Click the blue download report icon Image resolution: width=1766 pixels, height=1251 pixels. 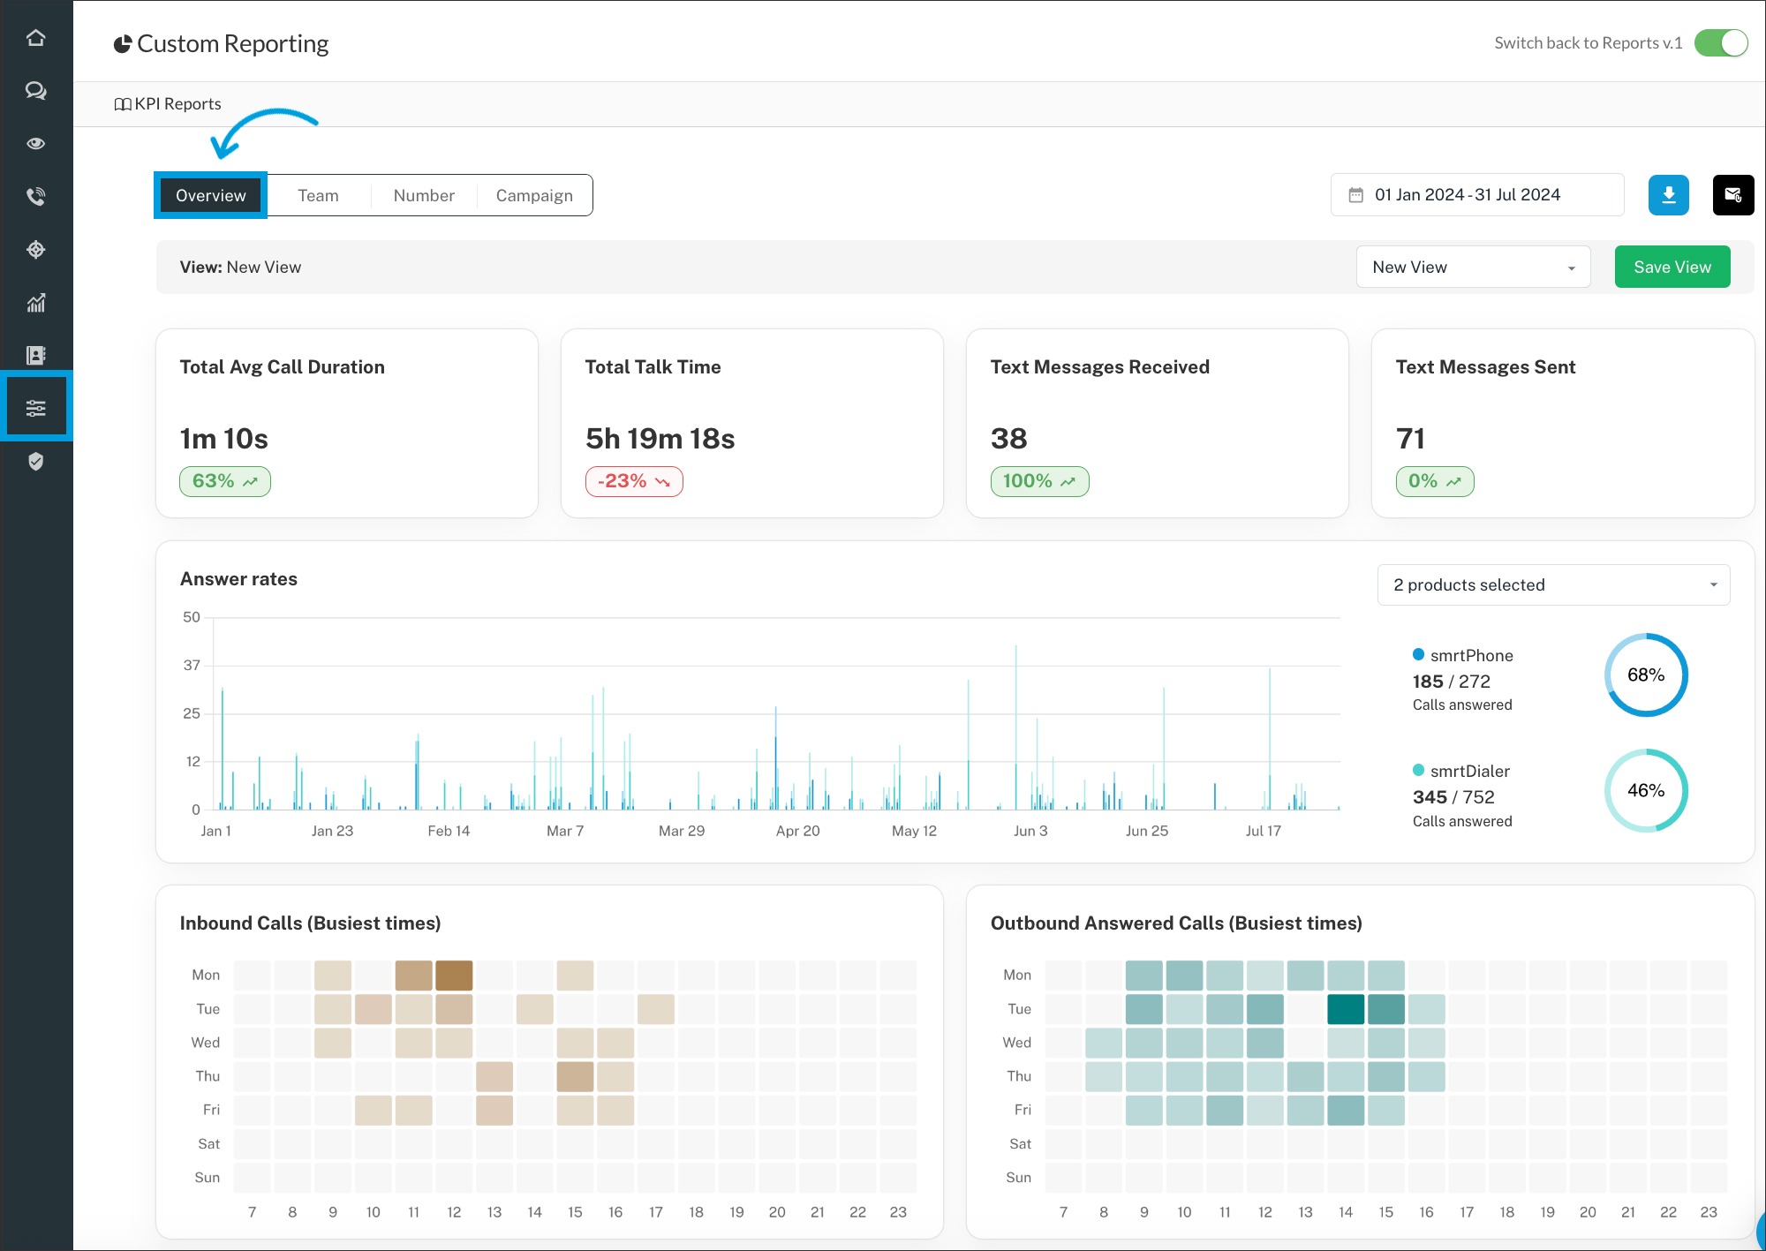point(1668,195)
